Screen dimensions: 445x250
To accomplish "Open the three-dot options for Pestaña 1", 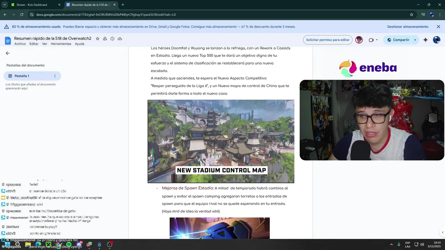I will tap(55, 76).
